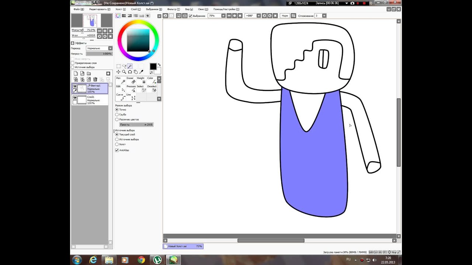Click the navigator canvas thumbnail
472x265 pixels.
[91, 21]
